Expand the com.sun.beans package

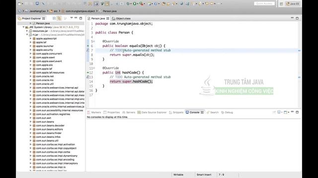click(31, 122)
